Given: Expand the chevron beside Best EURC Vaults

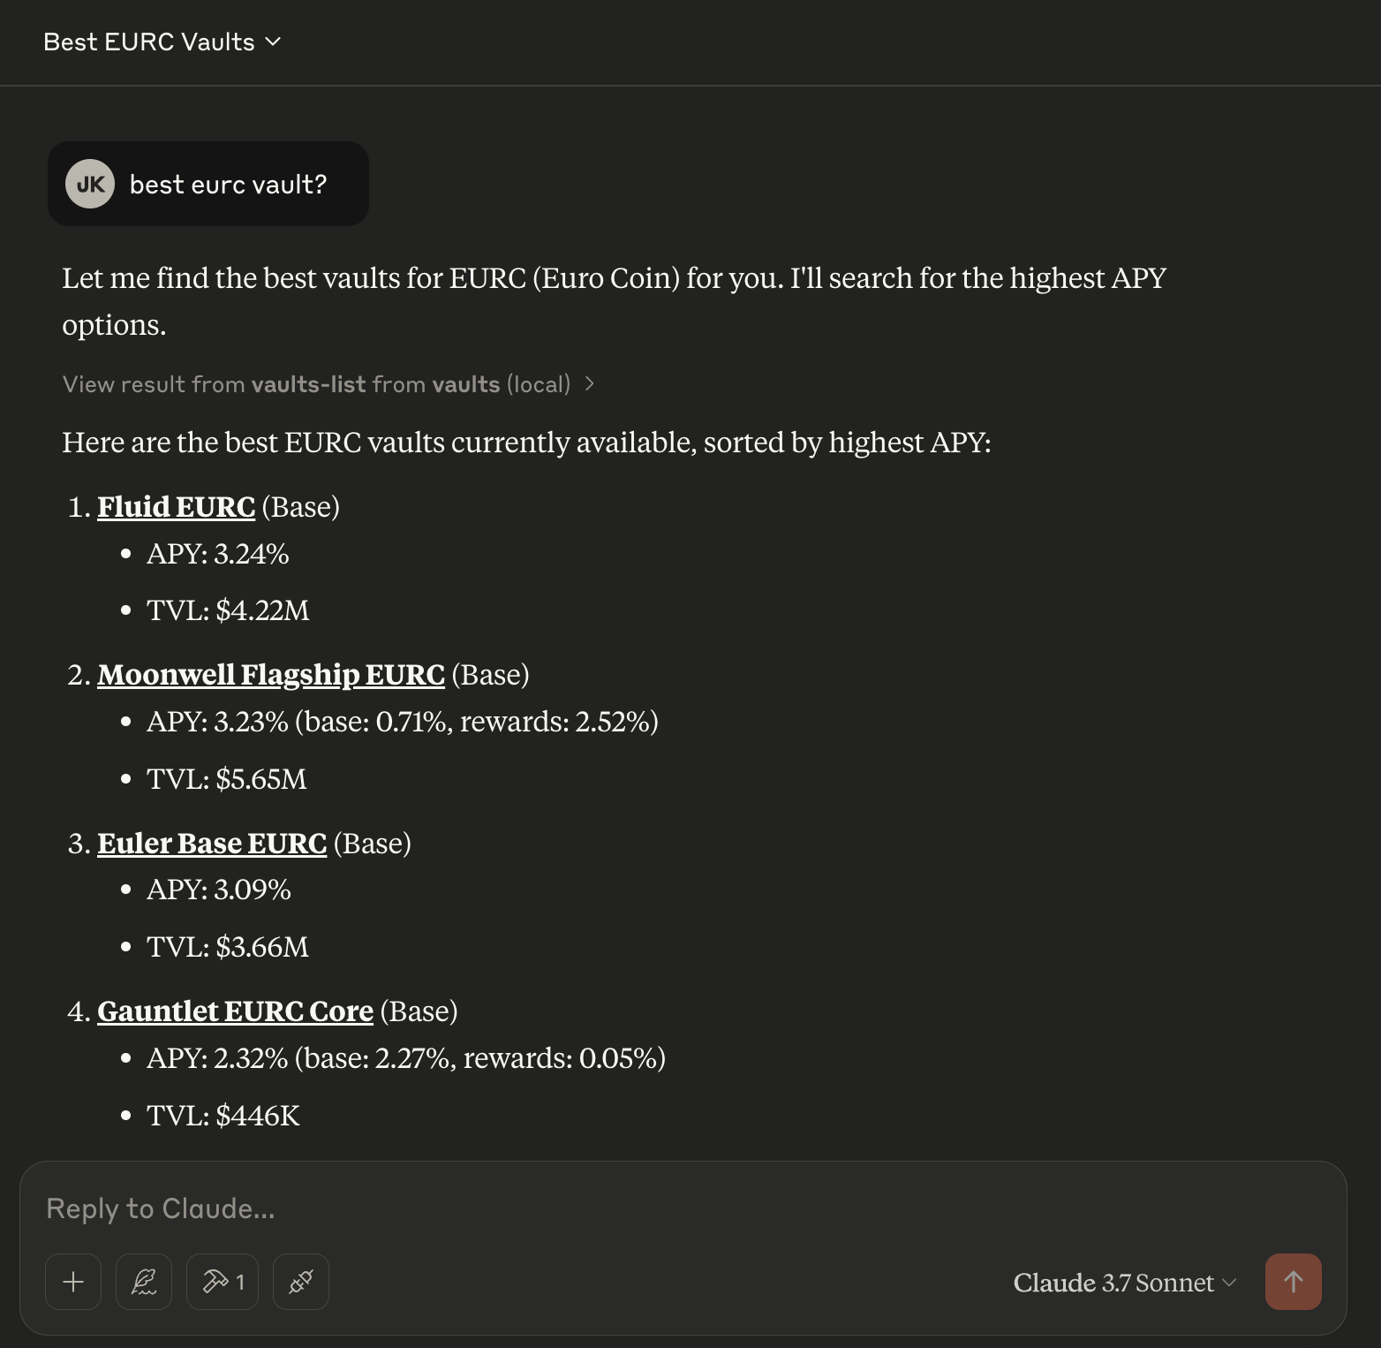Looking at the screenshot, I should click(x=274, y=42).
